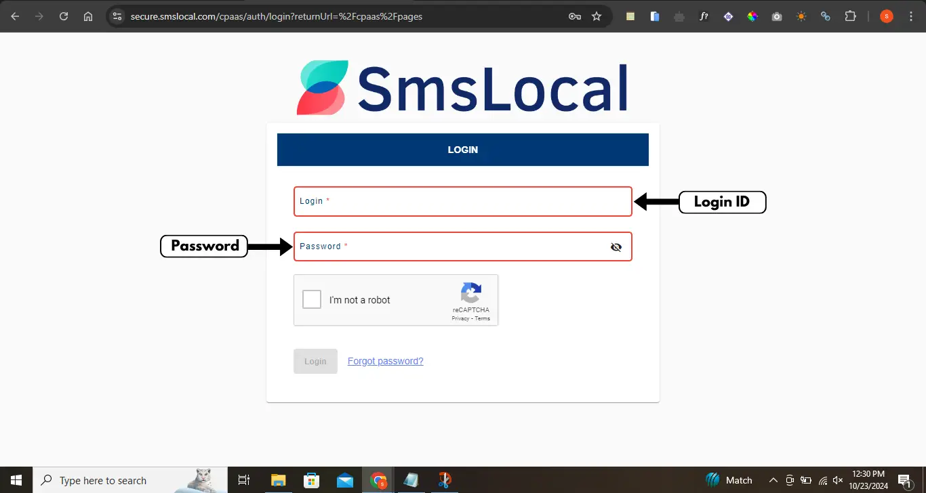Screen dimensions: 926x493
Task: Open the Snipping Tool scissors taskbar icon
Action: [x=445, y=480]
